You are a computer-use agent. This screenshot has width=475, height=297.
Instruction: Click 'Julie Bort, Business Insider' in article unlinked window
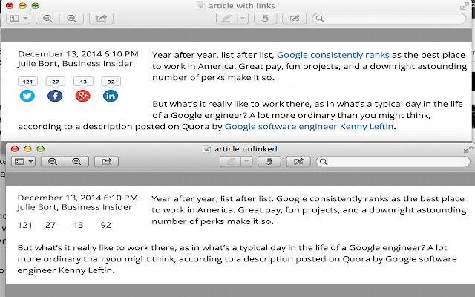(x=75, y=207)
